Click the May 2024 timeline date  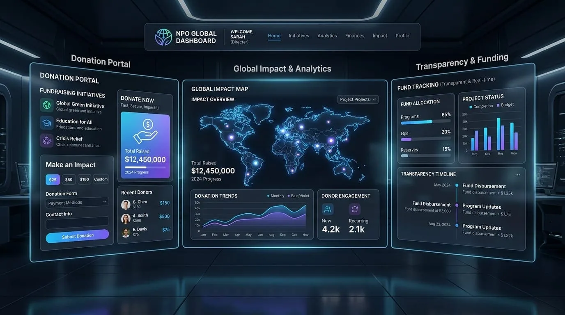(442, 185)
